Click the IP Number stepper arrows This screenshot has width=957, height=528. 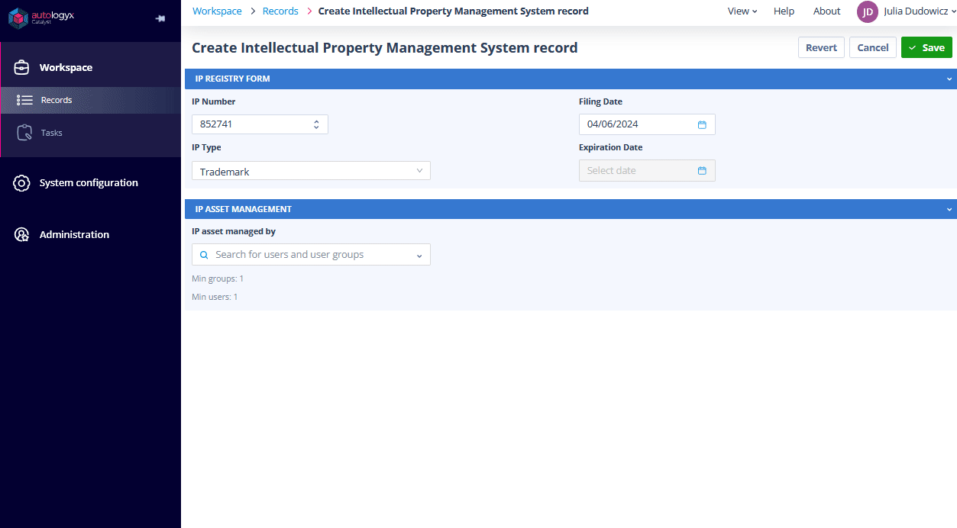point(316,124)
